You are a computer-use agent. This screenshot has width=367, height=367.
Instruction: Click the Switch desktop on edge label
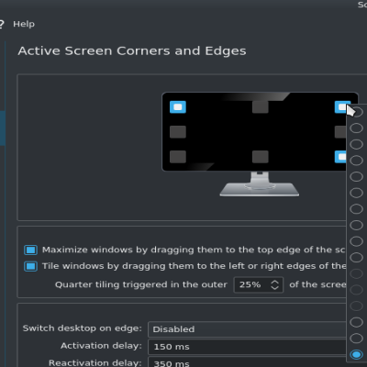coord(83,328)
